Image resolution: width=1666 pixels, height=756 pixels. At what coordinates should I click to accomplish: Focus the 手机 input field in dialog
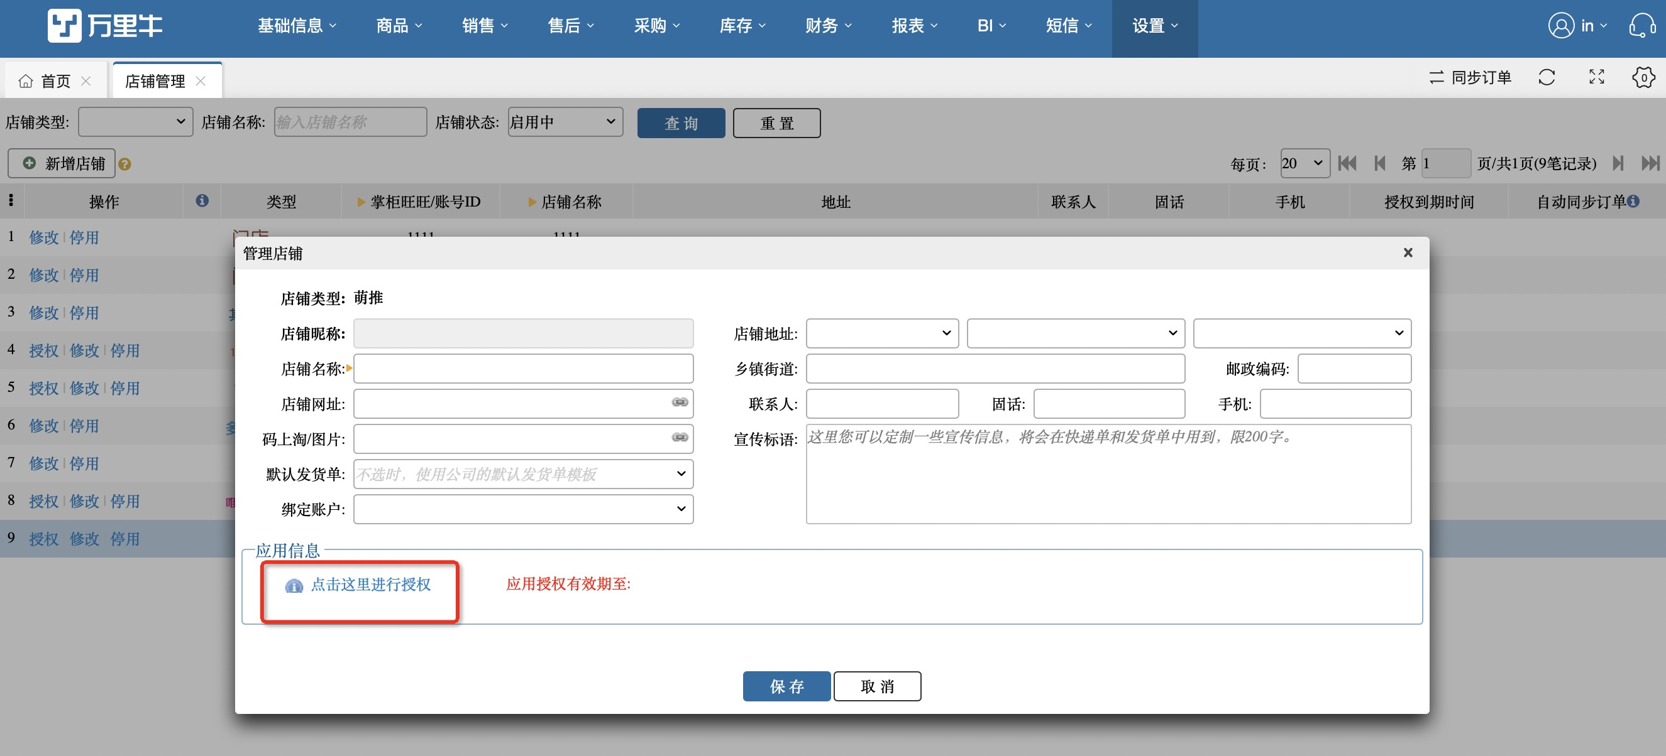coord(1335,404)
